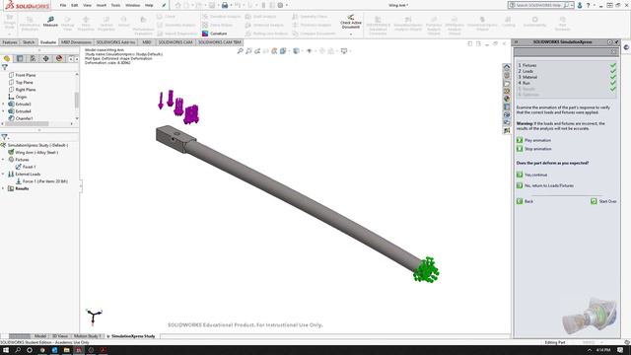Viewport: 631px width, 355px height.
Task: Open the Options gear dropdown arrow
Action: [x=287, y=5]
